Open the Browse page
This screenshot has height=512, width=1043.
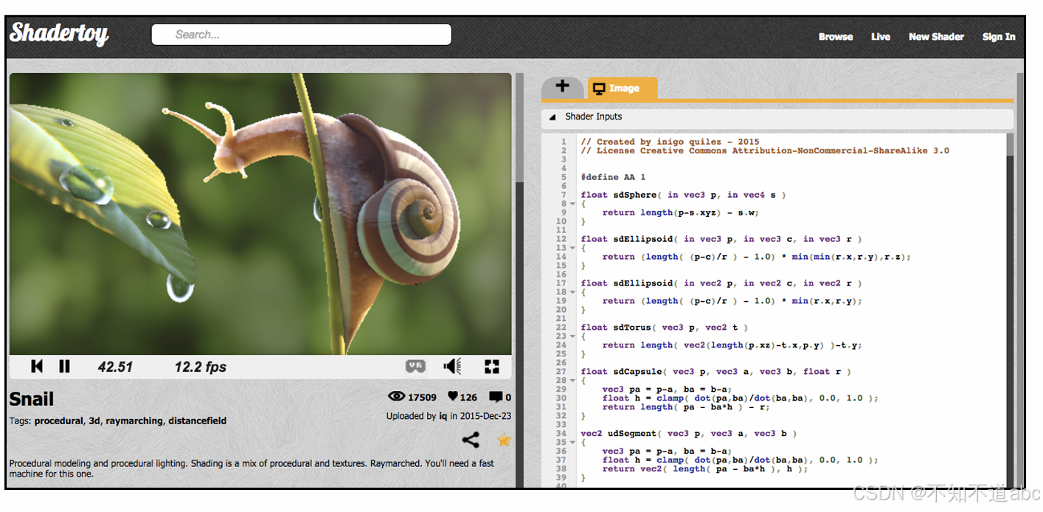point(836,37)
